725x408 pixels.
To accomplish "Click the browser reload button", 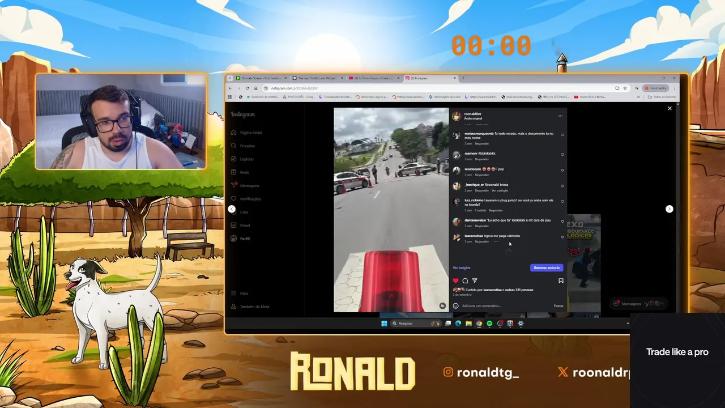I will (247, 88).
